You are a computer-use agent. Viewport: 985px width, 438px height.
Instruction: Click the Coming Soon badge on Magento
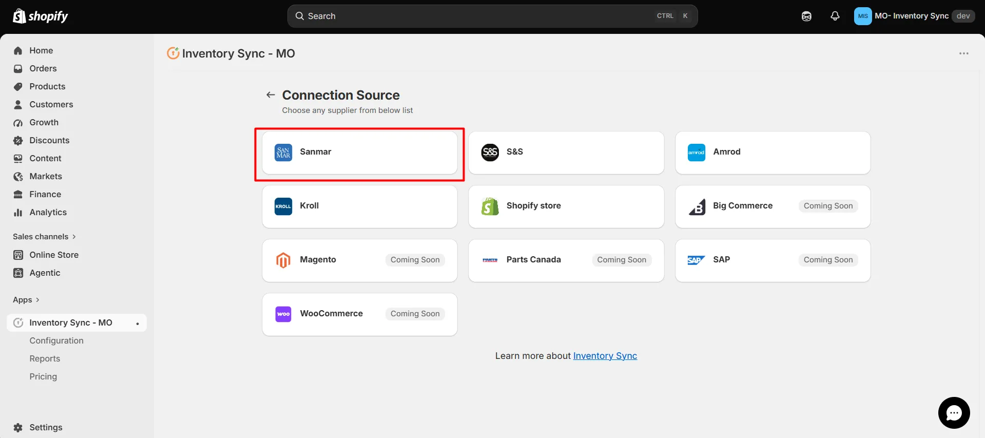[x=415, y=260]
